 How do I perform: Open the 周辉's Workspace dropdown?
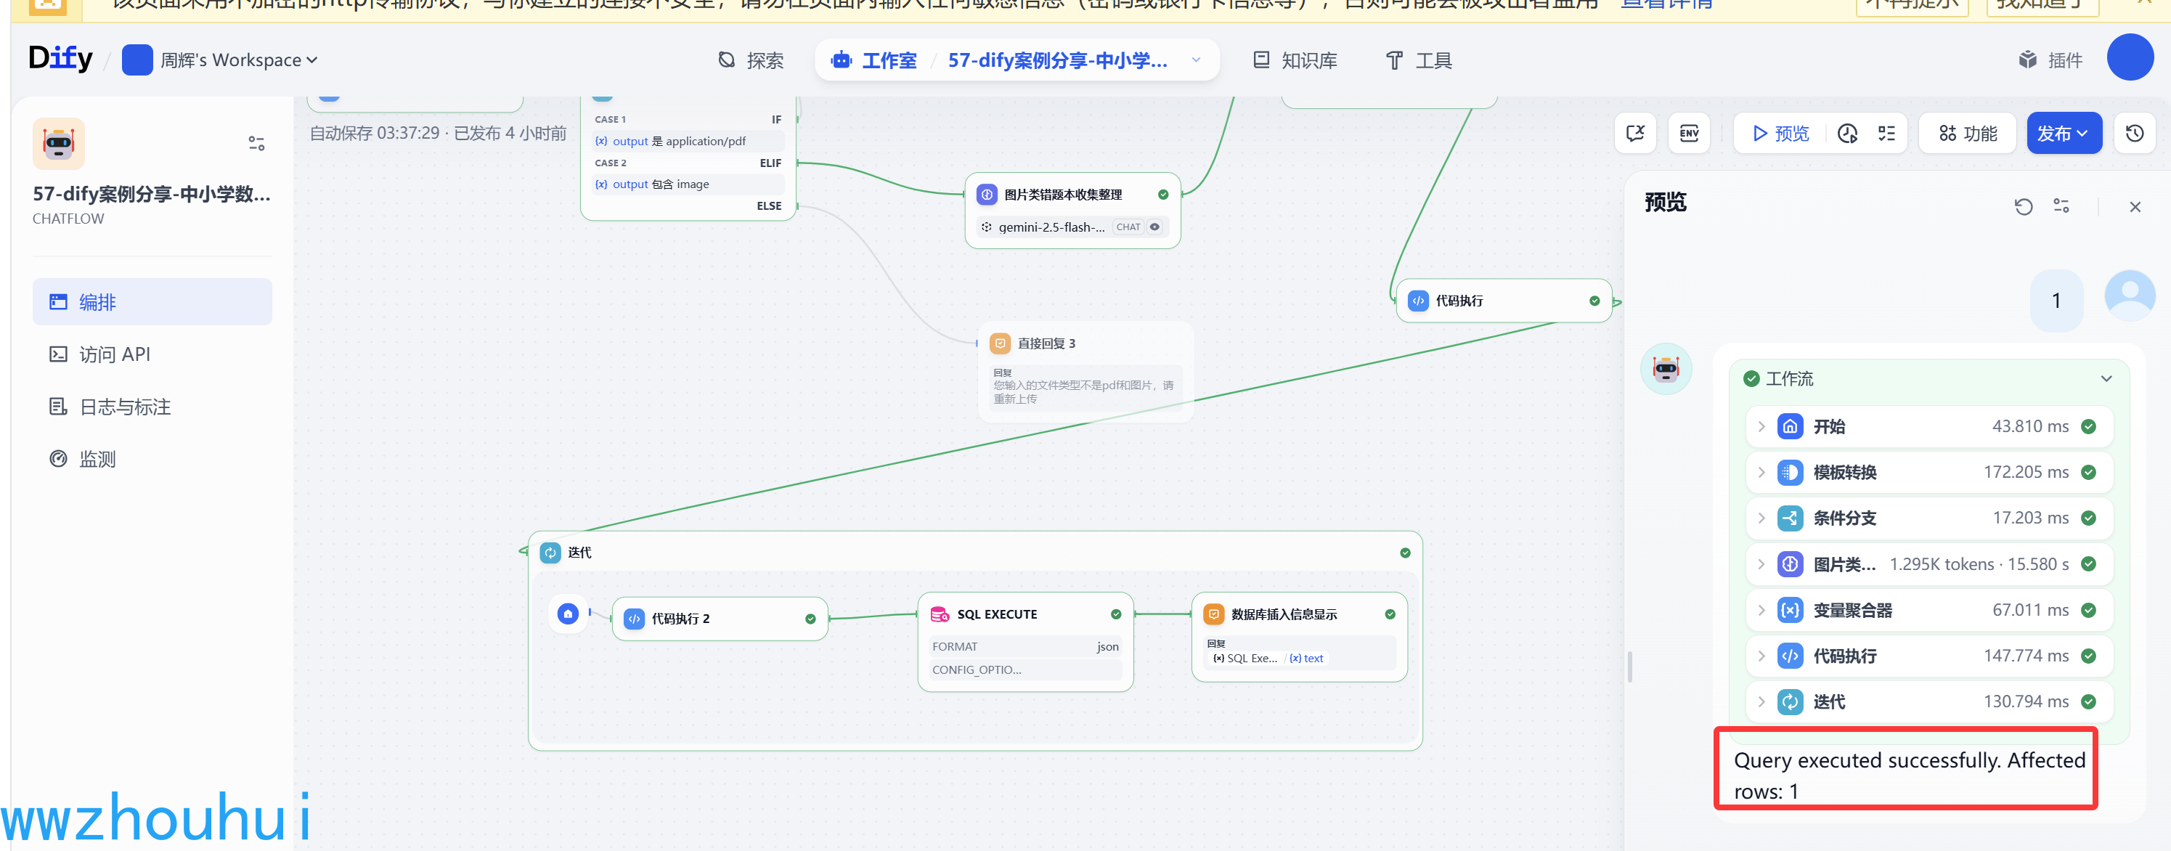point(221,60)
